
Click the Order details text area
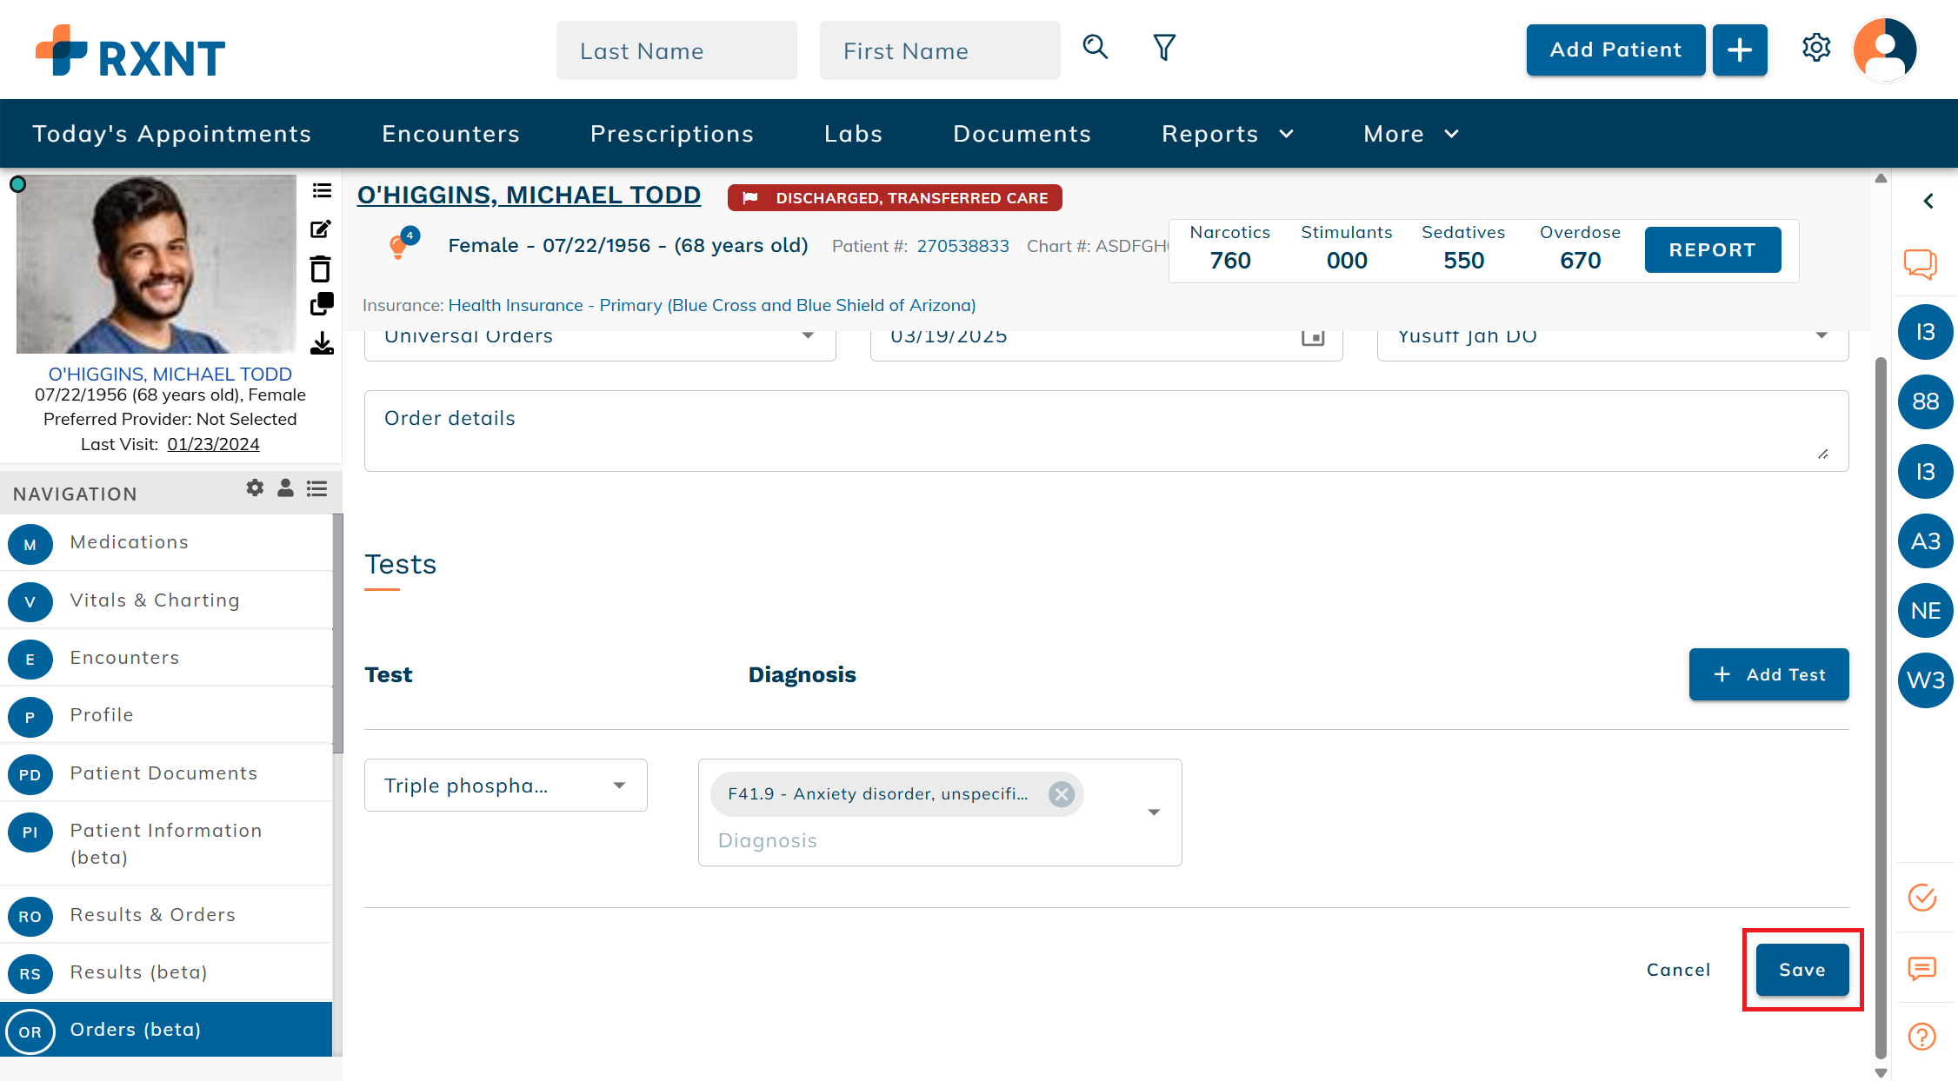tap(1107, 431)
